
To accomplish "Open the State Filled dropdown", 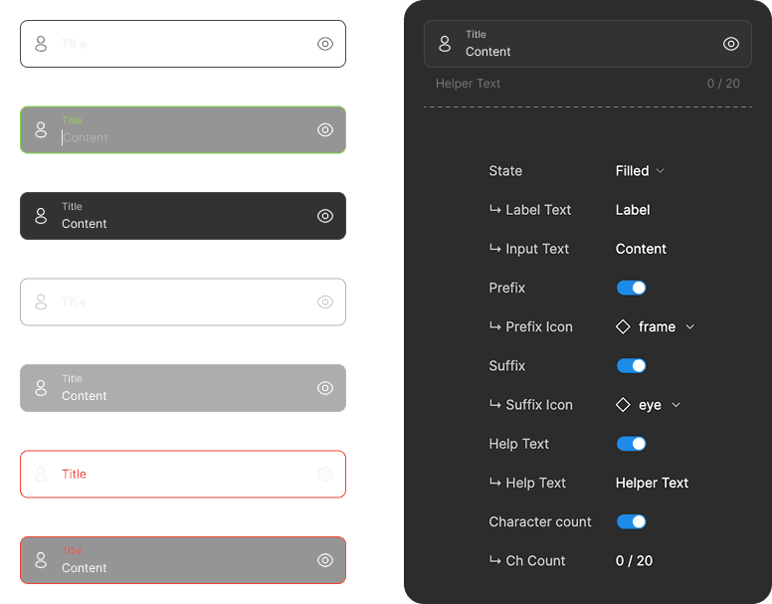I will [640, 171].
